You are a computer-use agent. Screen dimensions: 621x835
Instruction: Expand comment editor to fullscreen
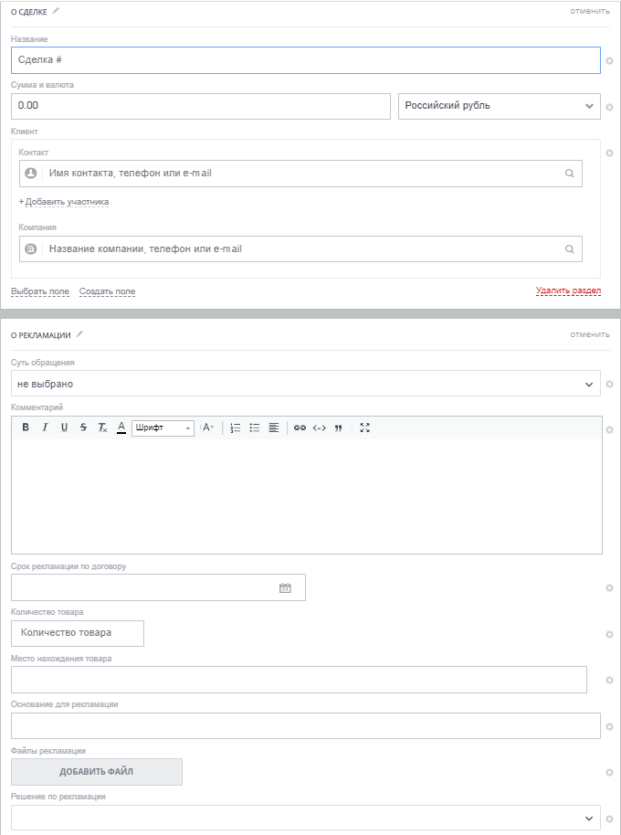[x=364, y=428]
